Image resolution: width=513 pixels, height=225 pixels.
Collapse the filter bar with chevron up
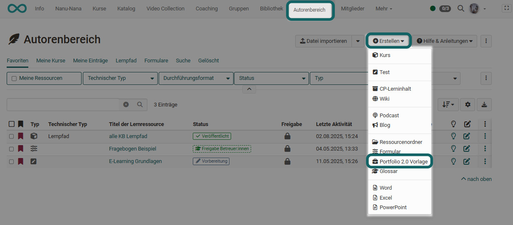tap(249, 89)
